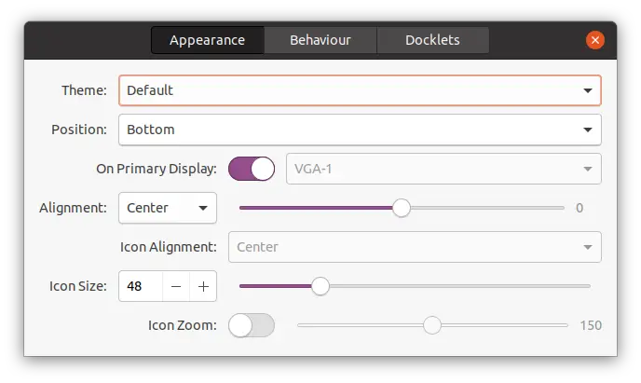Click the VGA-1 display arrow icon
The image size is (641, 383).
pyautogui.click(x=588, y=169)
